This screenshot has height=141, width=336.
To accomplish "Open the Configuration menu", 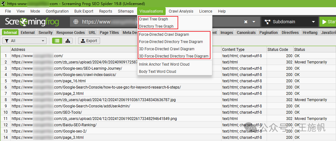I will pyautogui.click(x=57, y=11).
